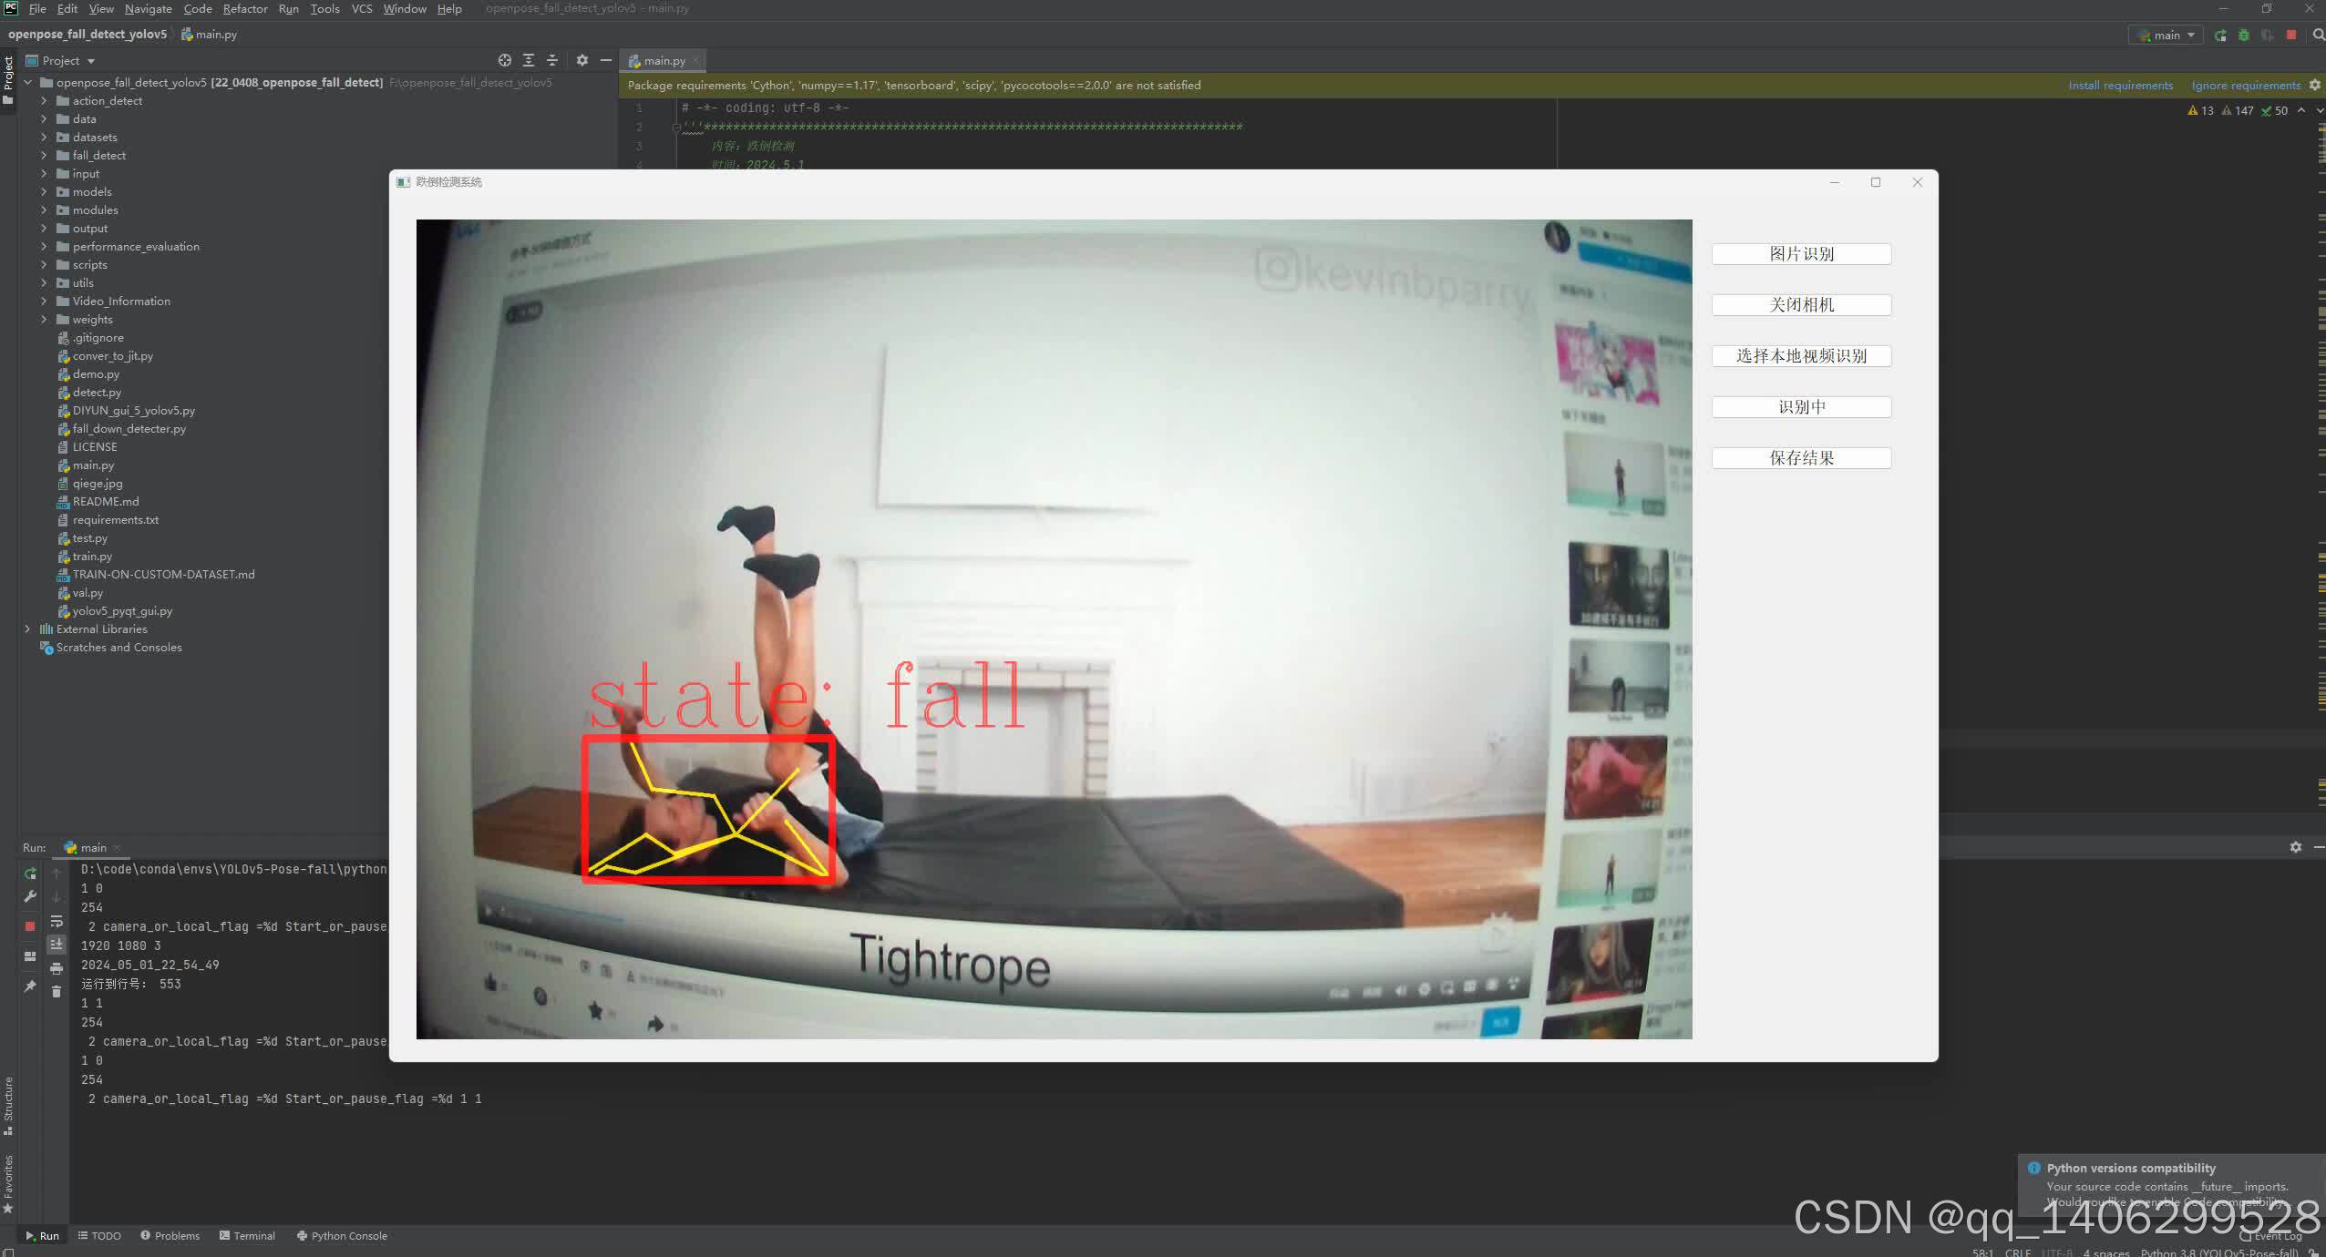Viewport: 2326px width, 1257px height.
Task: Click Ignore requirements link
Action: pos(2246,86)
